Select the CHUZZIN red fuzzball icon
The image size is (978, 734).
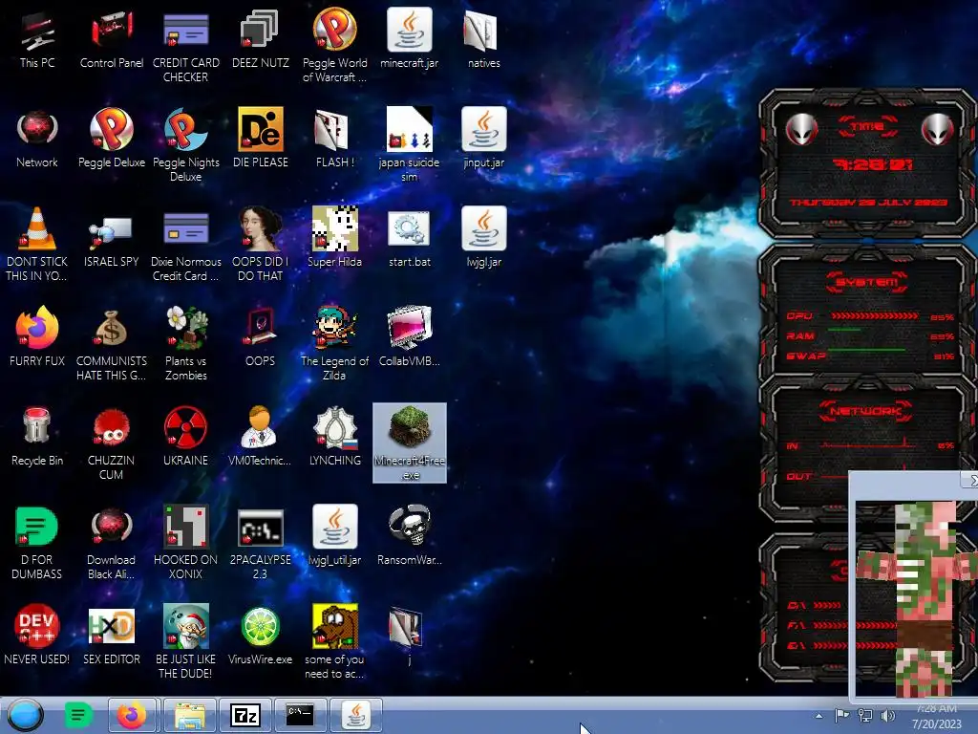coord(112,427)
